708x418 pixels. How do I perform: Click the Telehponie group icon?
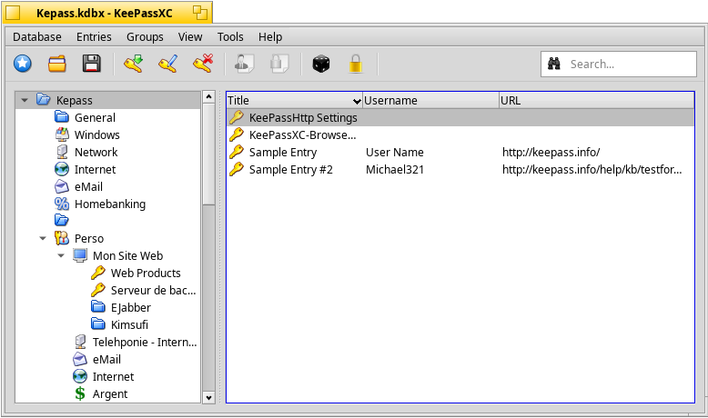tap(80, 342)
